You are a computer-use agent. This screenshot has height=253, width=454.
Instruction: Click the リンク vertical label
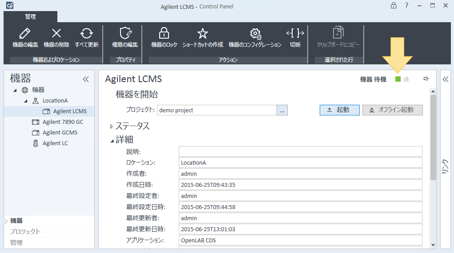click(445, 166)
